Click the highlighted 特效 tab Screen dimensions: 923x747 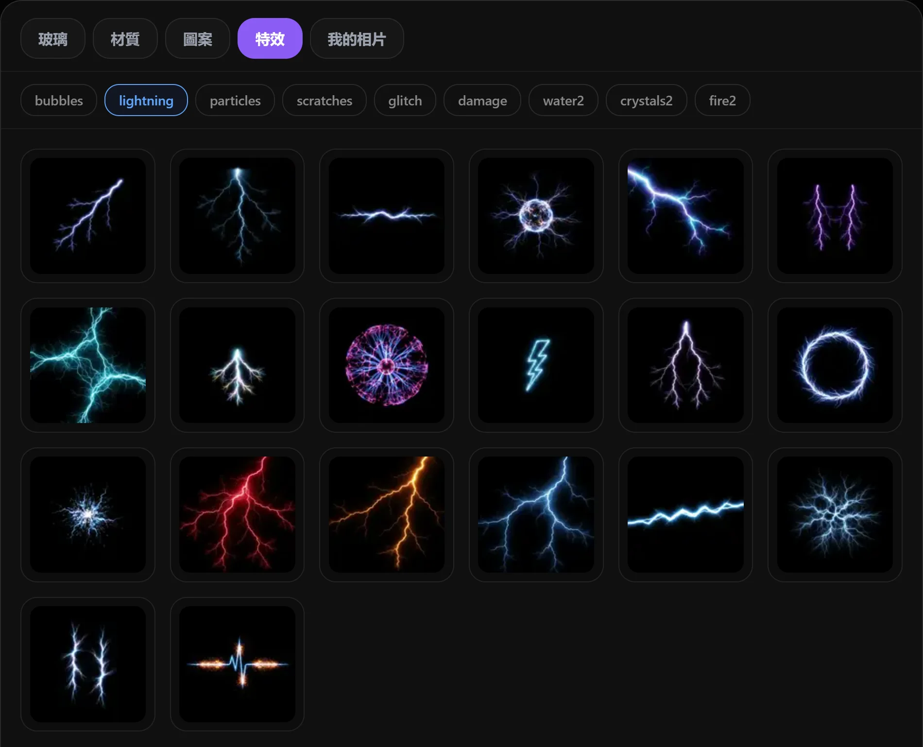coord(270,38)
